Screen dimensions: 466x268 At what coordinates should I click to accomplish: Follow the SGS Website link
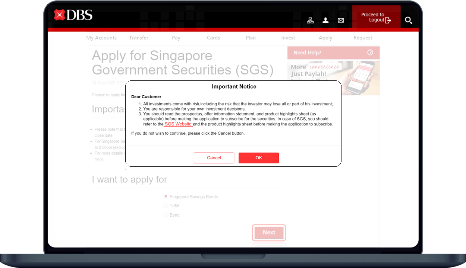coord(178,124)
